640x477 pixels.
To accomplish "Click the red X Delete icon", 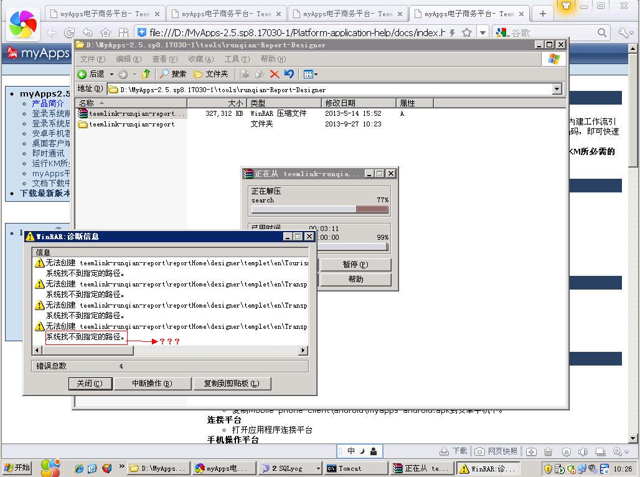I will [275, 74].
